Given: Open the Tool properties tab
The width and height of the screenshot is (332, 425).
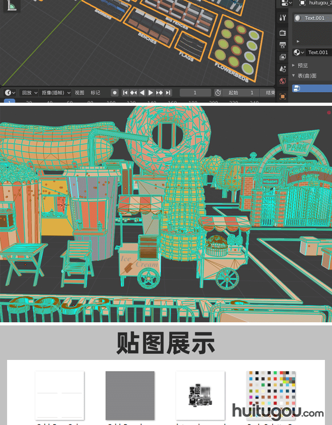Looking at the screenshot, I should point(283,18).
